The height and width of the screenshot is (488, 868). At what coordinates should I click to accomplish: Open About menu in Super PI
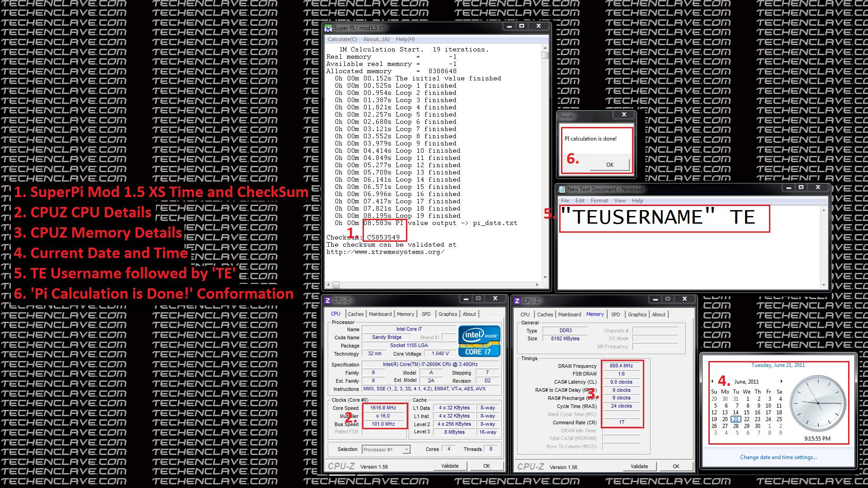coord(376,39)
